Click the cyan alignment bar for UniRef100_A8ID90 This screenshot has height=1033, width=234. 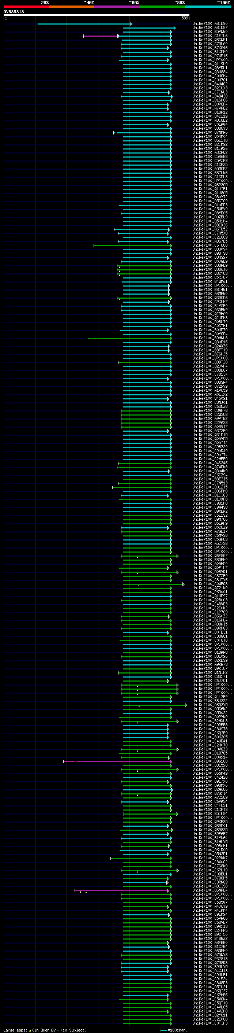click(85, 24)
